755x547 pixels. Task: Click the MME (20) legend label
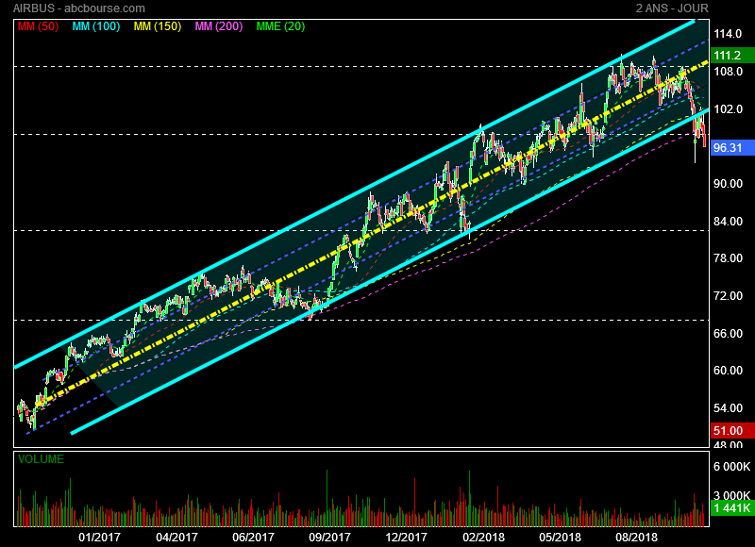click(280, 26)
